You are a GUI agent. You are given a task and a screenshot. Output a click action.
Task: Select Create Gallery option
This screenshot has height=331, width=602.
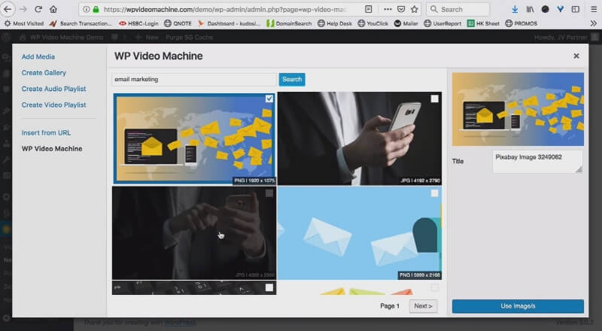pos(44,73)
